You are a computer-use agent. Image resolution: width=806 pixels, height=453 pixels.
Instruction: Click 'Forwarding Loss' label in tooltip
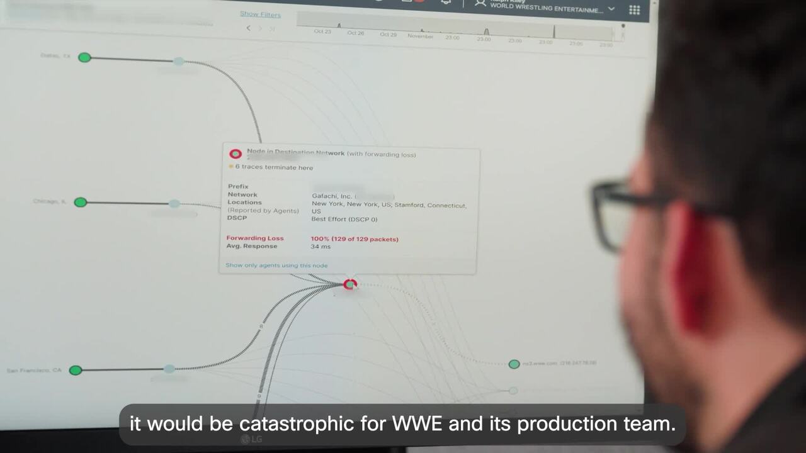[255, 238]
